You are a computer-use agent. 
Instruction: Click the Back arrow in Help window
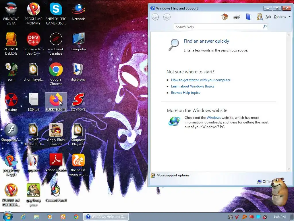[155, 17]
